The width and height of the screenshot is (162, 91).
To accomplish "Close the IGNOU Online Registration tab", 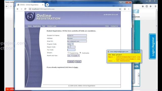I will [x=43, y=5].
